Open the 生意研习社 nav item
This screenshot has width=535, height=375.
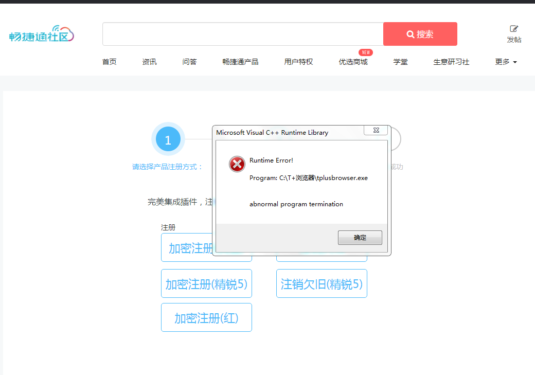452,62
